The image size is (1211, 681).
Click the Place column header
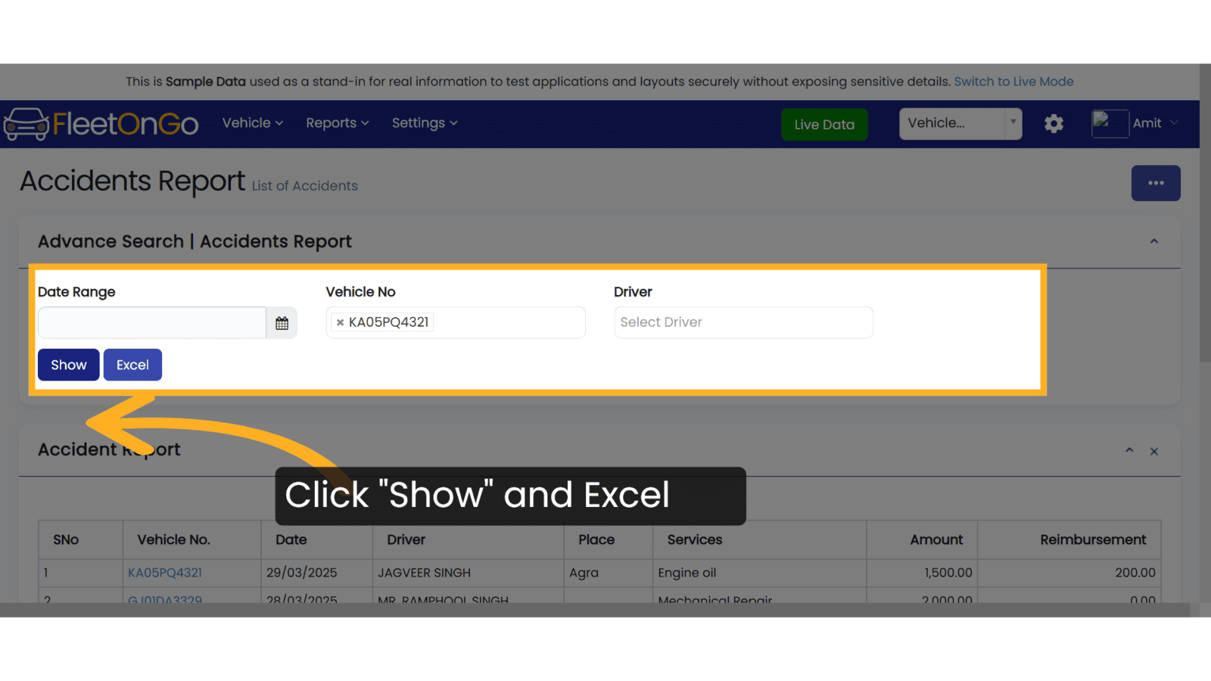[608, 540]
